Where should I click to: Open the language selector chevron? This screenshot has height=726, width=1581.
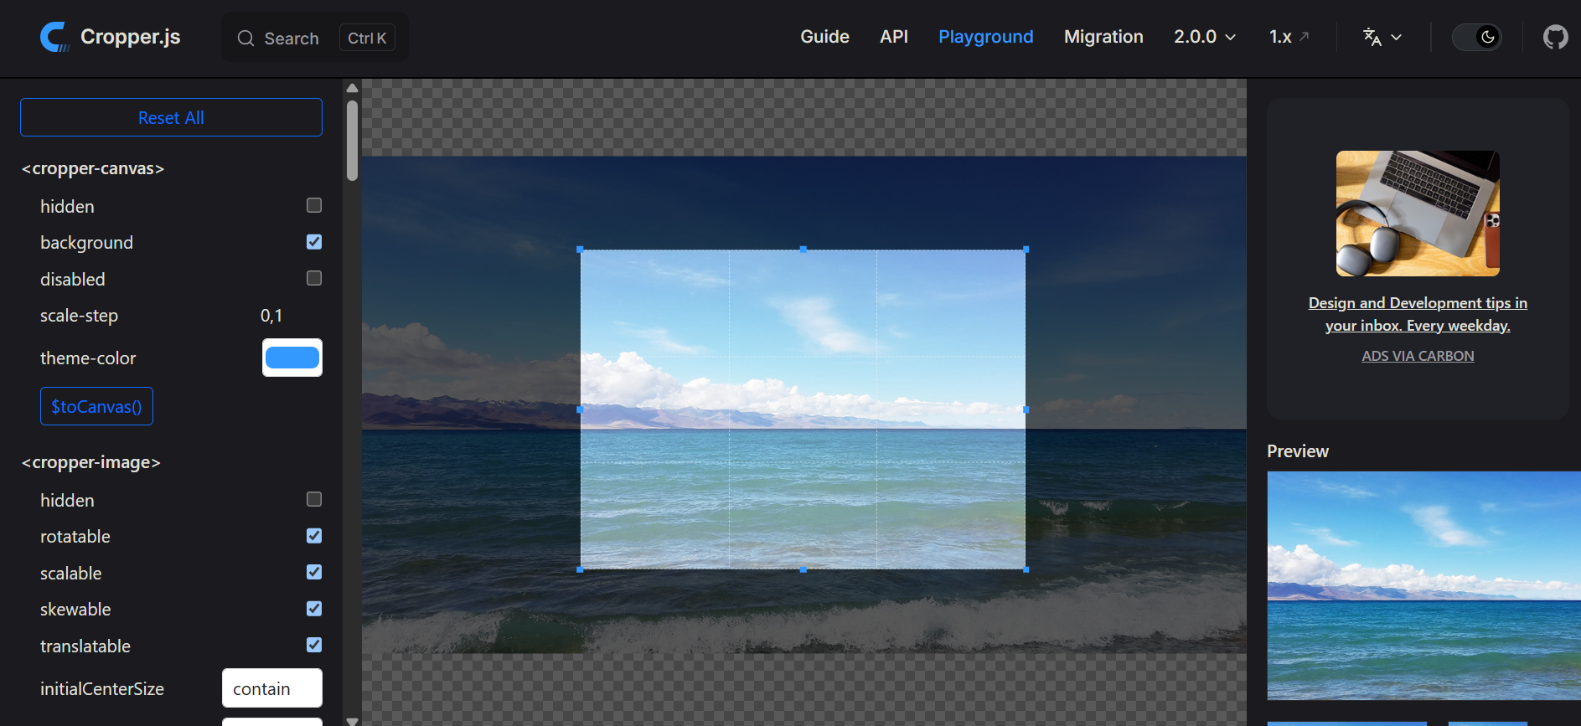pyautogui.click(x=1397, y=38)
